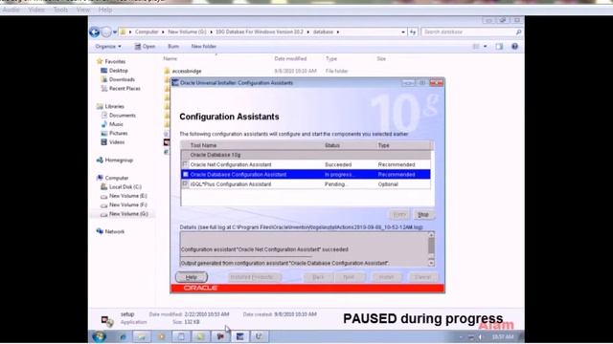Select the iSQL*Plus Configuration Assistant row
Image resolution: width=613 pixels, height=344 pixels.
[306, 184]
